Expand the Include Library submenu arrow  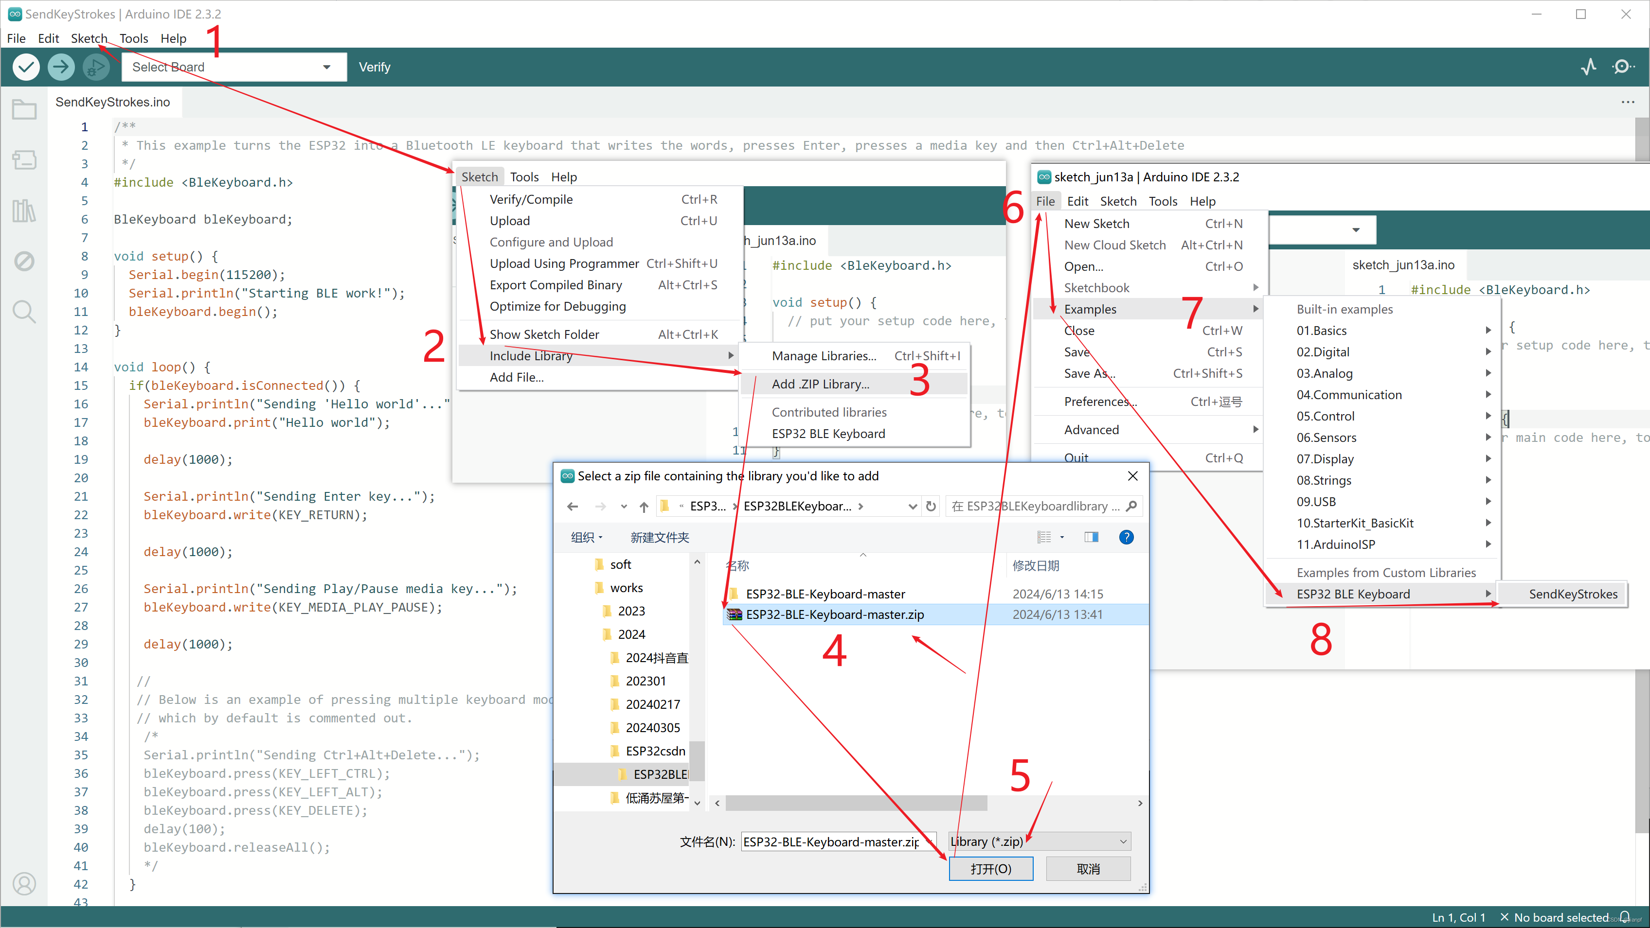(x=731, y=355)
